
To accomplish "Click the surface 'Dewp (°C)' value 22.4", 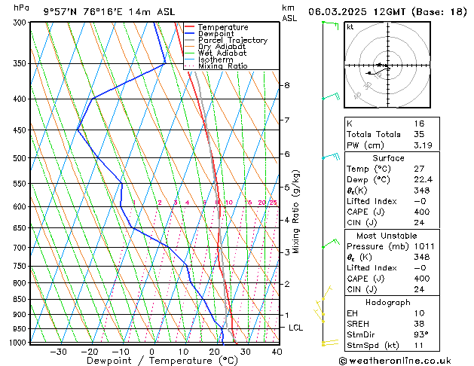I will pos(423,180).
